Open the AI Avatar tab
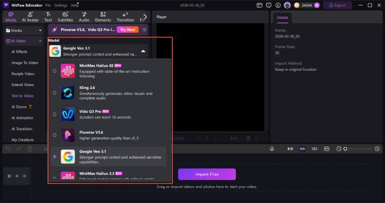This screenshot has height=203, width=385. tap(30, 17)
